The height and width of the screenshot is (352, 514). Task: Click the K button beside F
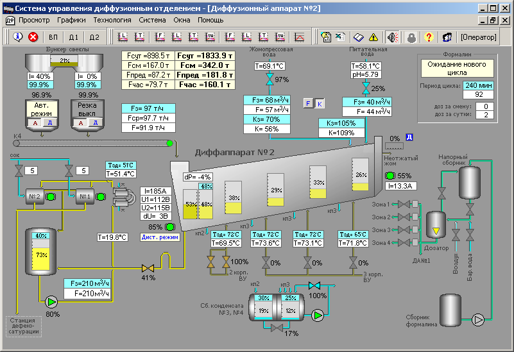tap(320, 104)
